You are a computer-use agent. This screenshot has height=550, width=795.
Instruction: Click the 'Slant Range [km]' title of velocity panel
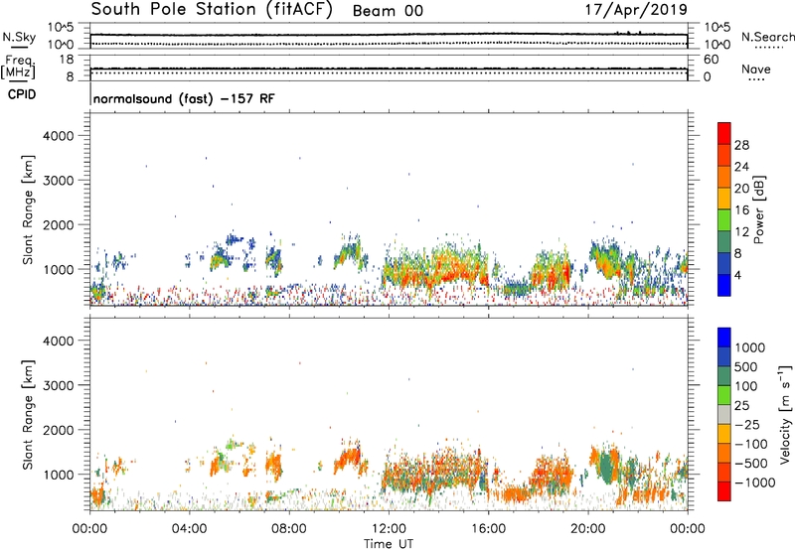pos(28,415)
